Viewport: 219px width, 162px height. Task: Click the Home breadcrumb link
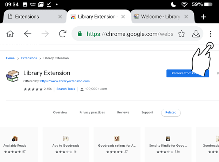(10, 58)
